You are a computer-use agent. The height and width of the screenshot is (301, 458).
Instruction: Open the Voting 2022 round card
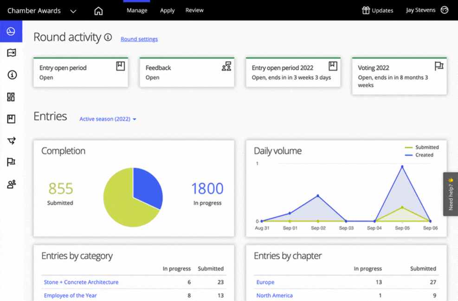point(399,76)
